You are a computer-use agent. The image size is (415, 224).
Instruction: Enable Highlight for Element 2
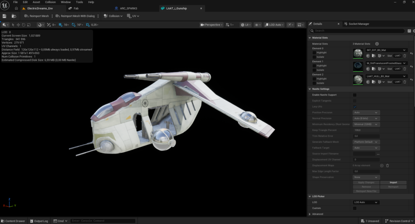[x=314, y=79]
